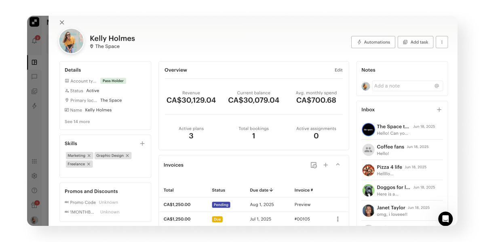
Task: Open the kebab menu on the Due invoice
Action: tap(338, 219)
